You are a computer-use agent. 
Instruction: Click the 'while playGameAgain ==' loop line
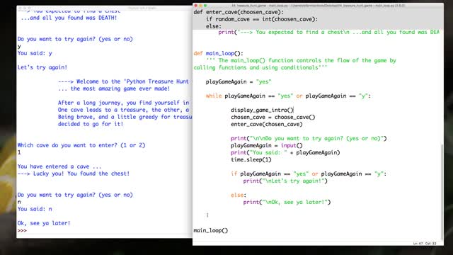pos(288,96)
